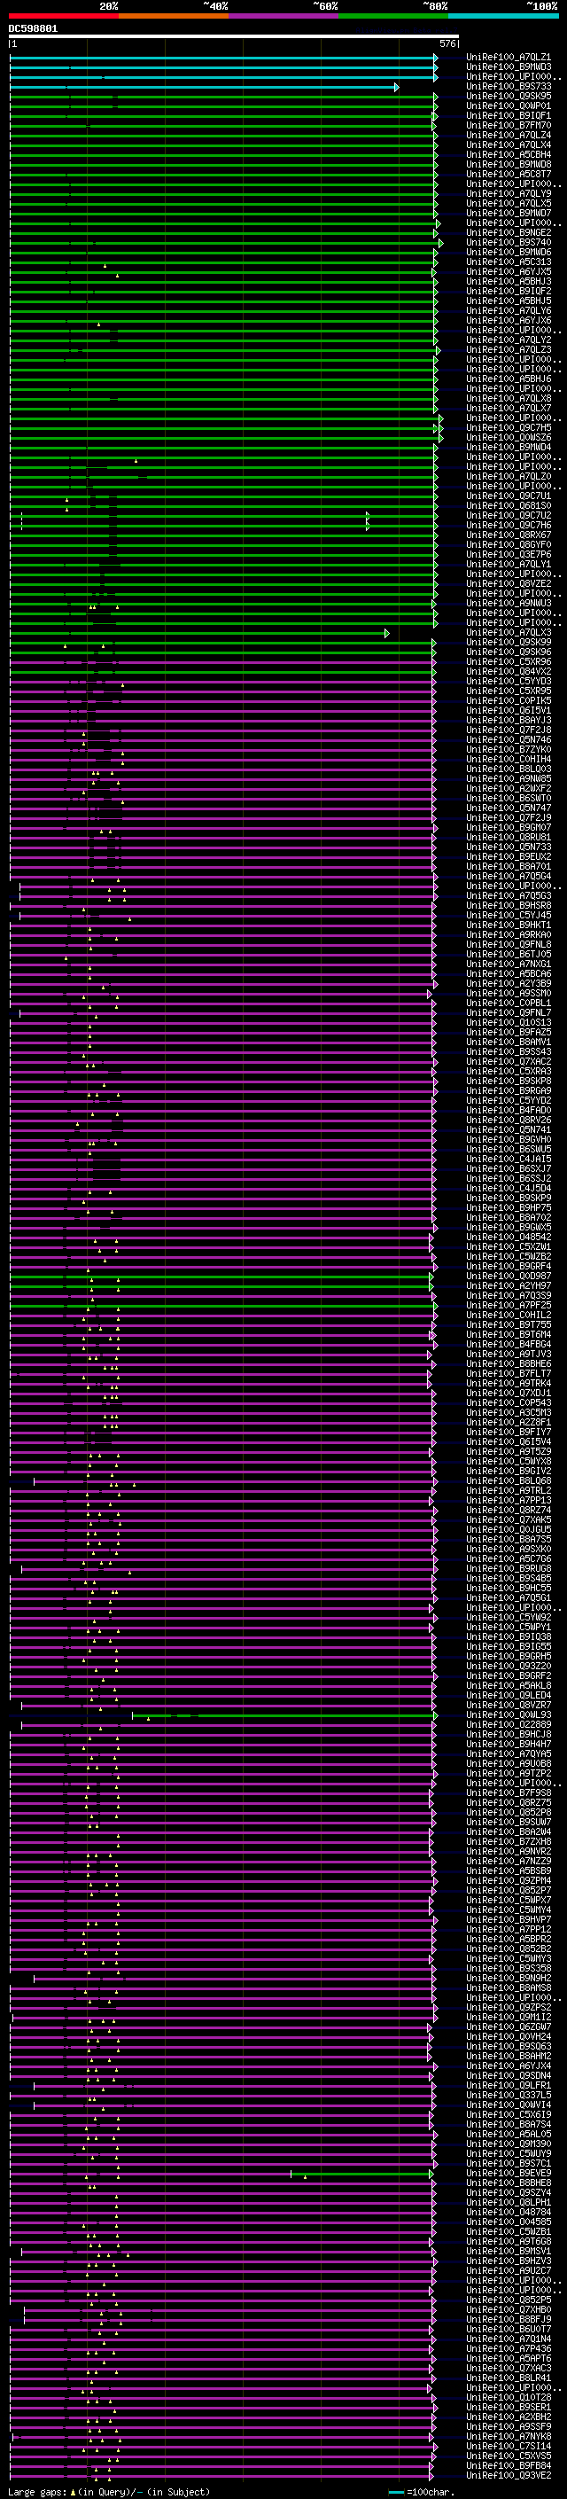This screenshot has width=567, height=2499.
Task: Select hit UniRef100_A7Q5G4
Action: 509,876
